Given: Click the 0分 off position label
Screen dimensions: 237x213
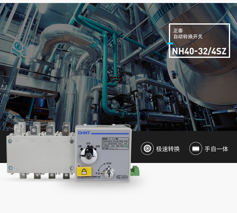Looking at the screenshot, I should (88, 143).
